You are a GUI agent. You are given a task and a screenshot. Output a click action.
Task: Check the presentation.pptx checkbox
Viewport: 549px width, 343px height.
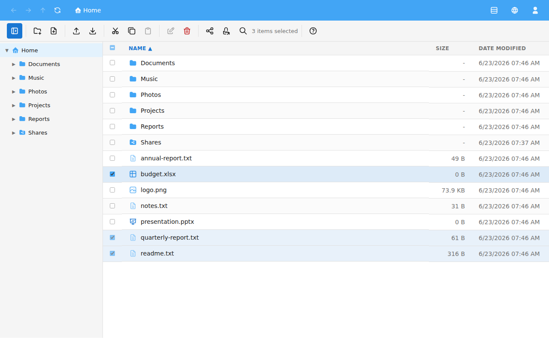point(112,221)
